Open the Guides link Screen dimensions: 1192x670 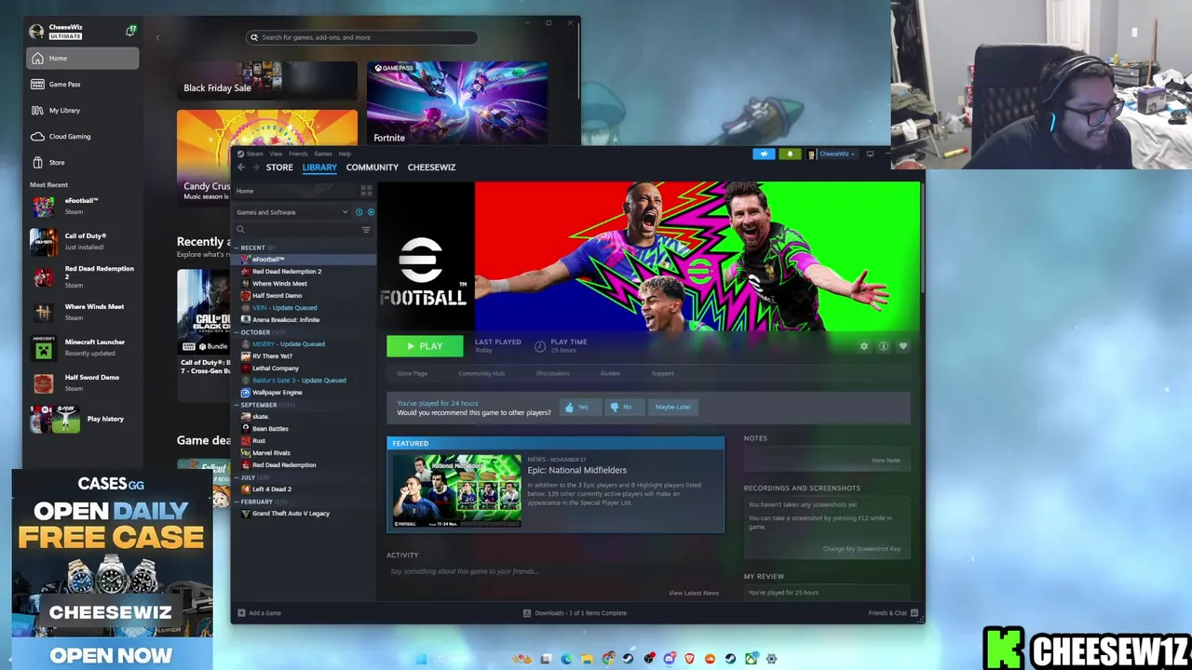tap(610, 373)
